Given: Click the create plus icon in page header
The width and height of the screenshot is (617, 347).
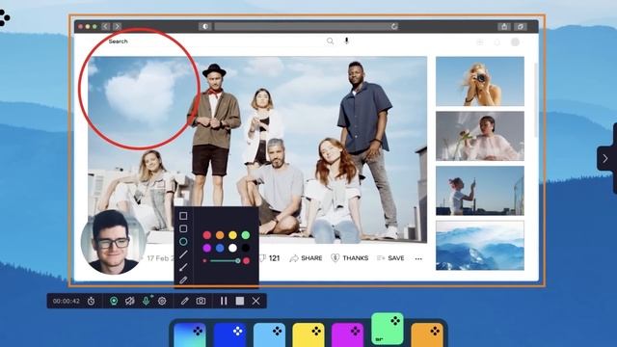Looking at the screenshot, I should click(x=480, y=42).
